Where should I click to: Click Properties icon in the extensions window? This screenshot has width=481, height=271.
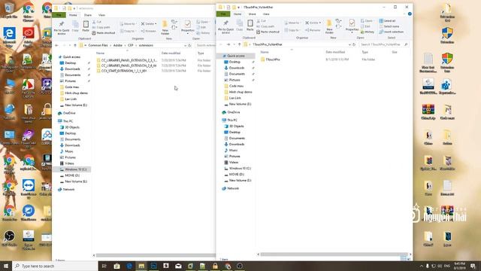click(x=187, y=24)
